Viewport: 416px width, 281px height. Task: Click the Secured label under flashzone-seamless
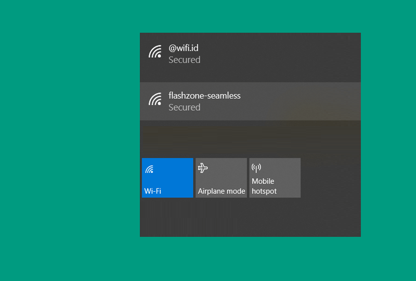tap(185, 108)
